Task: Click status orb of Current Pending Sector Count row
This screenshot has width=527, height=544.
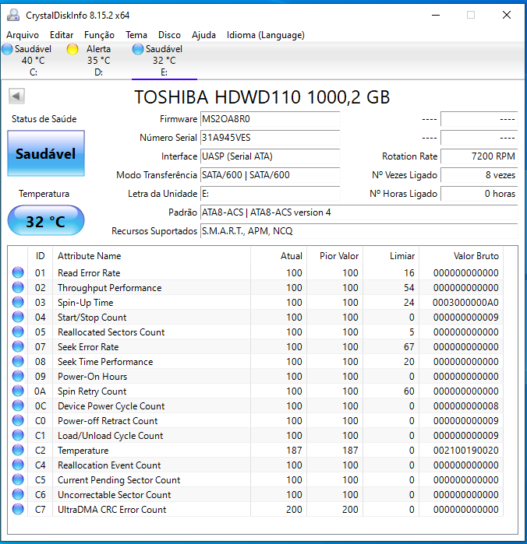Action: click(18, 480)
